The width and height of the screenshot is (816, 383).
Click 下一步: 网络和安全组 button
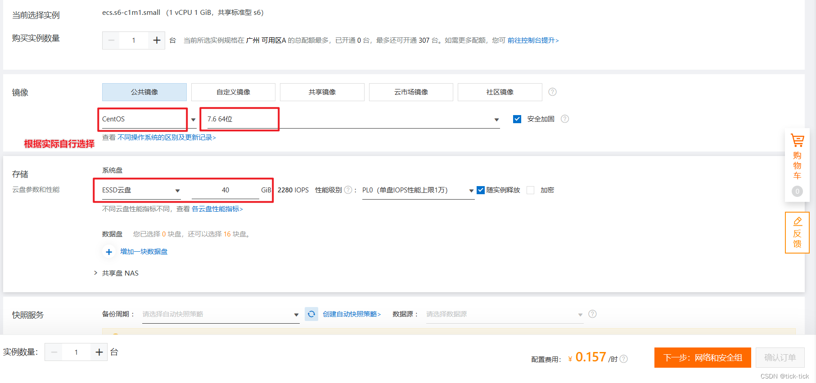tap(703, 358)
